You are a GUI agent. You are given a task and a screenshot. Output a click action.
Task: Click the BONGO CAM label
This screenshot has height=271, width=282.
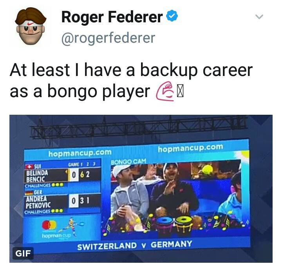pos(128,161)
